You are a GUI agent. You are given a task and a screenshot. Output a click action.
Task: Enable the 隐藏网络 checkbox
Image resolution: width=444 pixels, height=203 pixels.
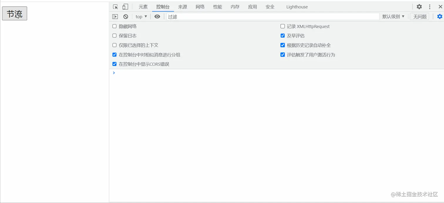point(114,26)
